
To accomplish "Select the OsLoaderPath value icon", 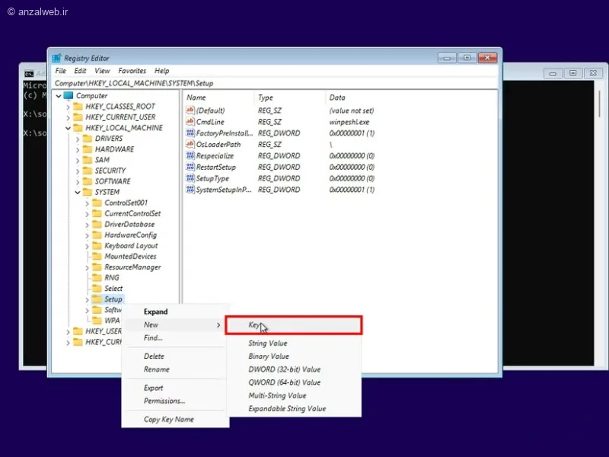I will (x=190, y=144).
